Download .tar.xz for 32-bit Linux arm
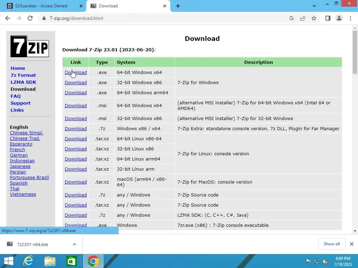358x268 pixels. point(76,169)
